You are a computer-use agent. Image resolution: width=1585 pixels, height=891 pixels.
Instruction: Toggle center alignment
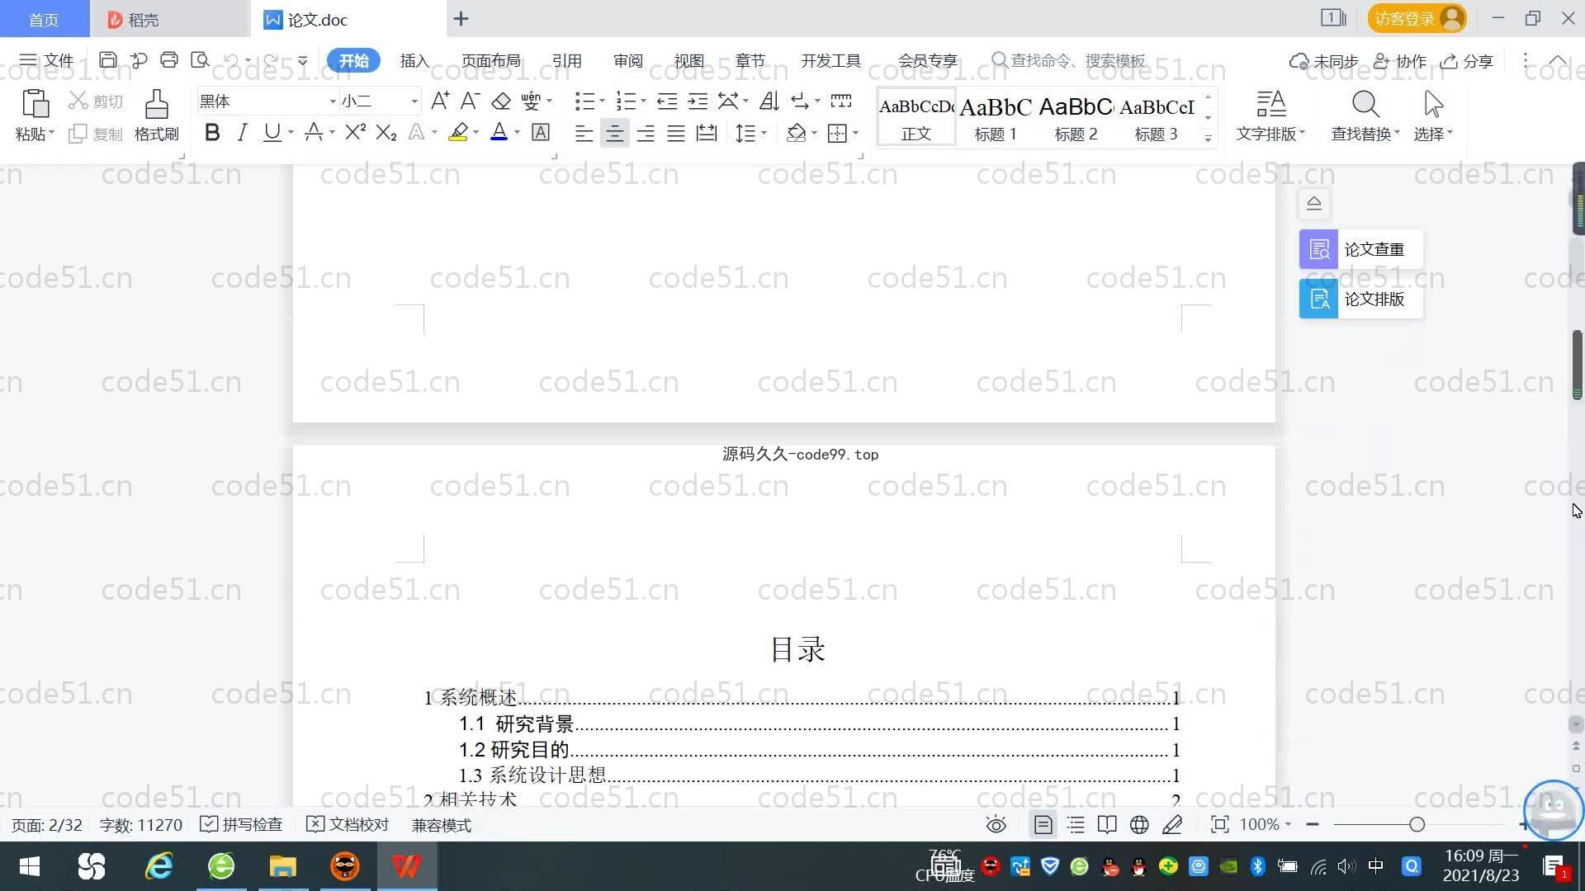pos(614,133)
